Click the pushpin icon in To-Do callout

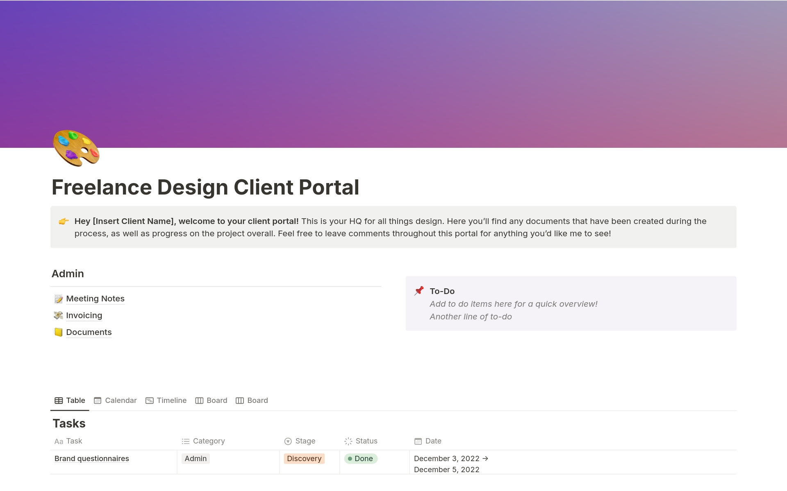(x=419, y=291)
